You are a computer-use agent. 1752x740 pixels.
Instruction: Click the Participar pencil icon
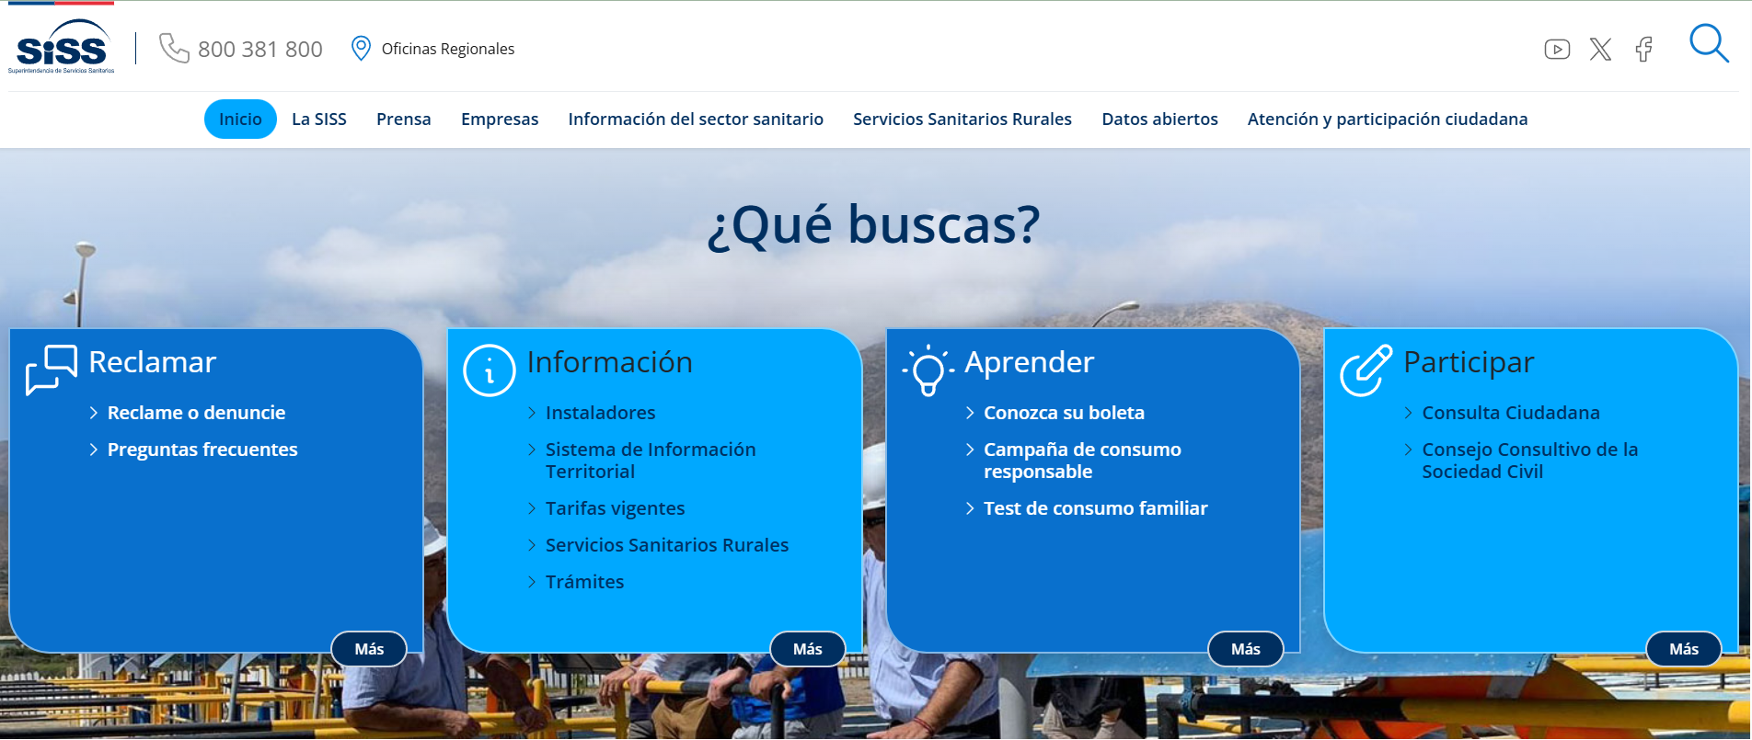(1366, 370)
